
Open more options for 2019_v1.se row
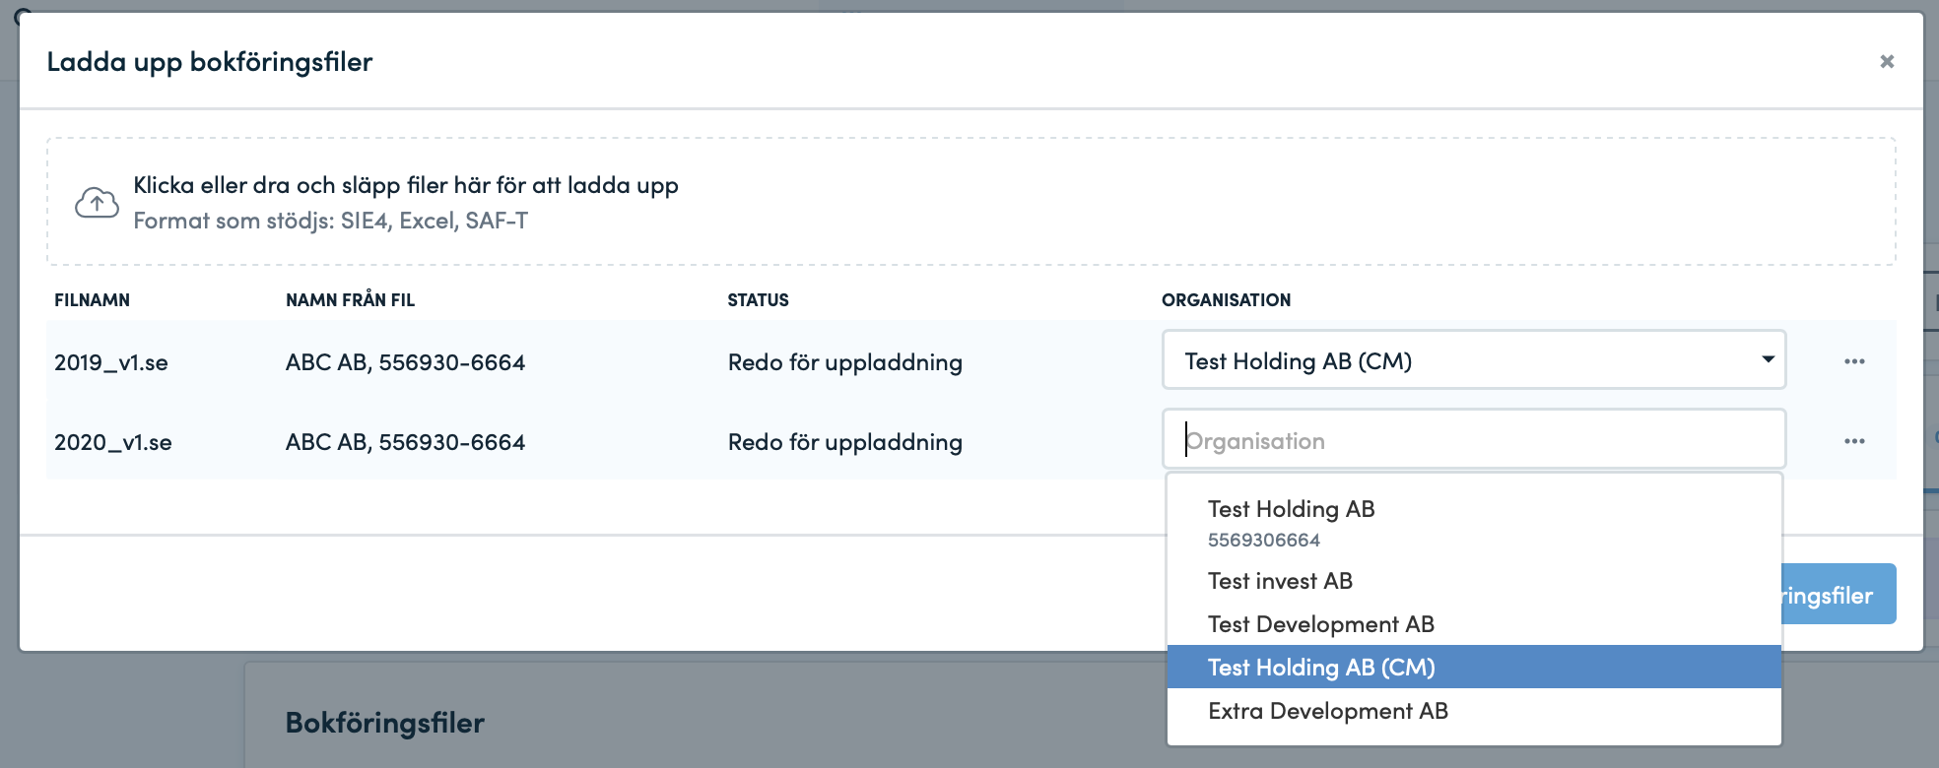[1854, 361]
